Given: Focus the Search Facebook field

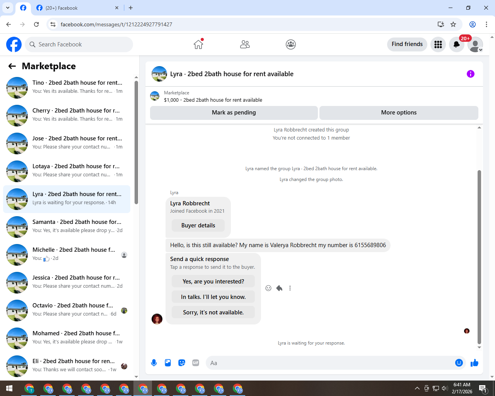Looking at the screenshot, I should [79, 44].
